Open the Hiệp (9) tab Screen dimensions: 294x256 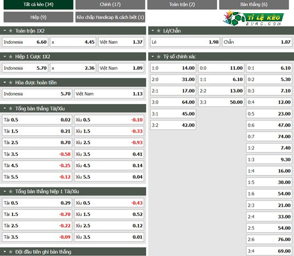(x=38, y=17)
